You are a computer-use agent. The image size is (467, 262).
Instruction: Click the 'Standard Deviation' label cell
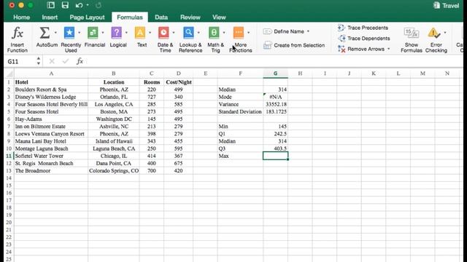tap(240, 111)
